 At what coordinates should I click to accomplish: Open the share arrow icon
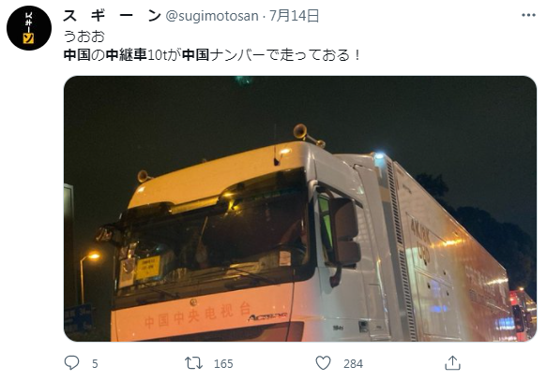pyautogui.click(x=452, y=363)
